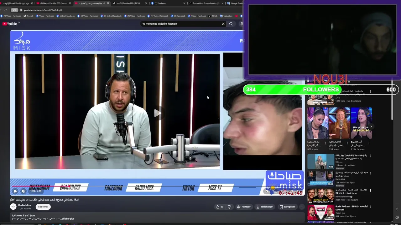Open options menu for the 114 vues video
The height and width of the screenshot is (225, 401).
click(371, 156)
